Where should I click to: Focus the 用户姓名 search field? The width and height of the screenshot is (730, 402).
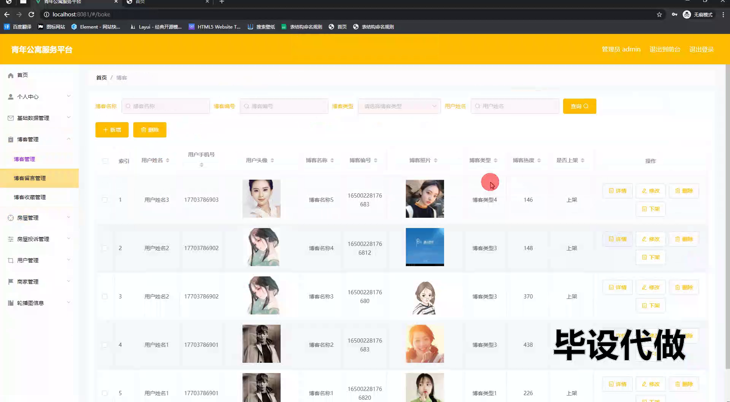pos(515,106)
